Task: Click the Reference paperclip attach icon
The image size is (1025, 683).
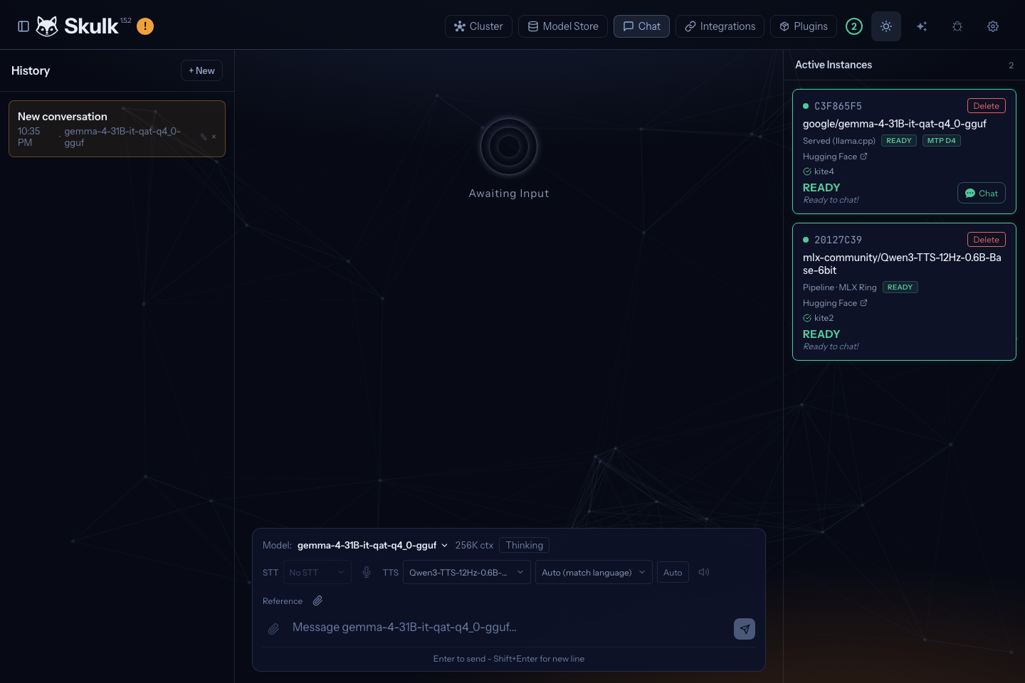Action: 317,600
